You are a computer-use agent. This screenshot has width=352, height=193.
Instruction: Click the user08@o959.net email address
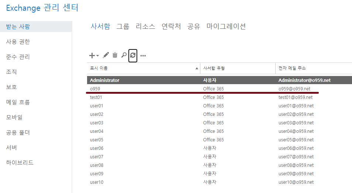[x=296, y=165]
